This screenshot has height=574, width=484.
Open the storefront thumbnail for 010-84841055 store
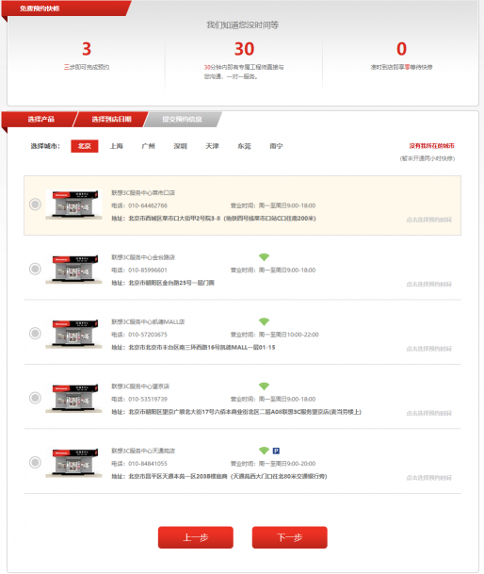[x=73, y=463]
